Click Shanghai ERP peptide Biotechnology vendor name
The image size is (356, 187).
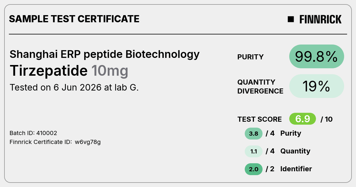[104, 54]
